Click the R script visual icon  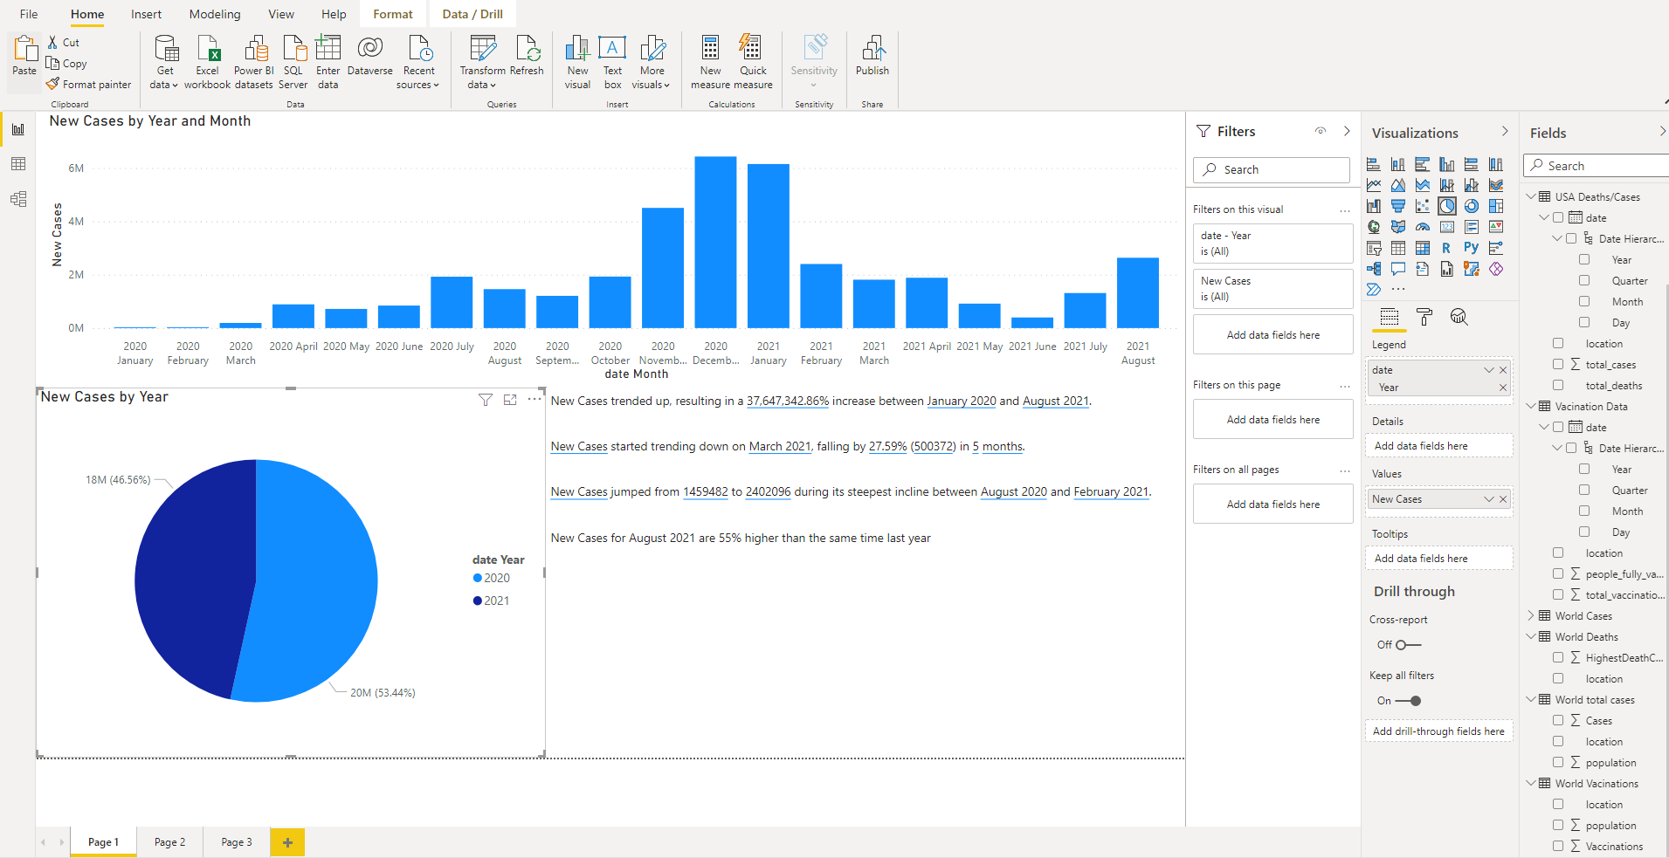pyautogui.click(x=1447, y=248)
